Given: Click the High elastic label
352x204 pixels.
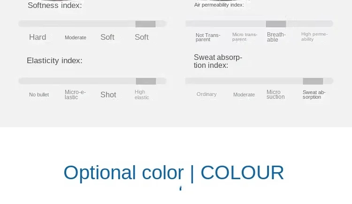Looking at the screenshot, I should 142,95.
